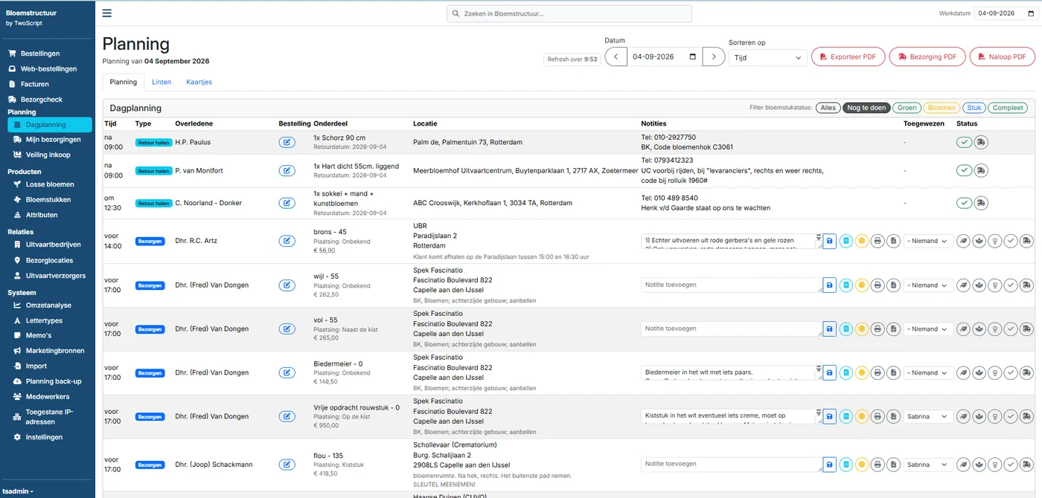Switch to the Kaartjes tab
Image resolution: width=1042 pixels, height=498 pixels.
[x=199, y=82]
